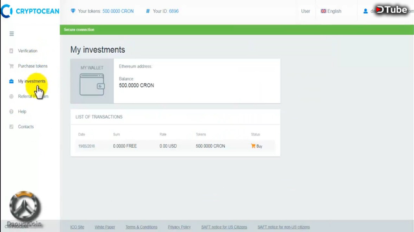This screenshot has height=232, width=414.
Task: Click the Cryptocean logo
Action: pos(30,11)
